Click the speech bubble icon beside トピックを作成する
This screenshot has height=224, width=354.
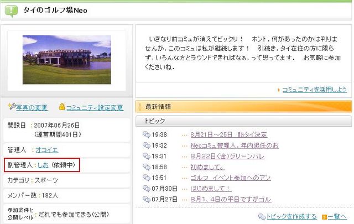[x=262, y=216]
